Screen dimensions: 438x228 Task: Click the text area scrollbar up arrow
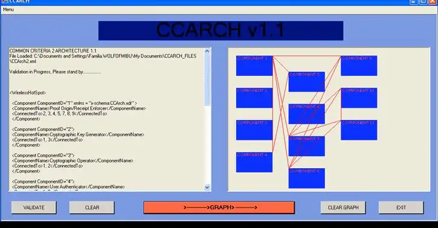pyautogui.click(x=207, y=51)
